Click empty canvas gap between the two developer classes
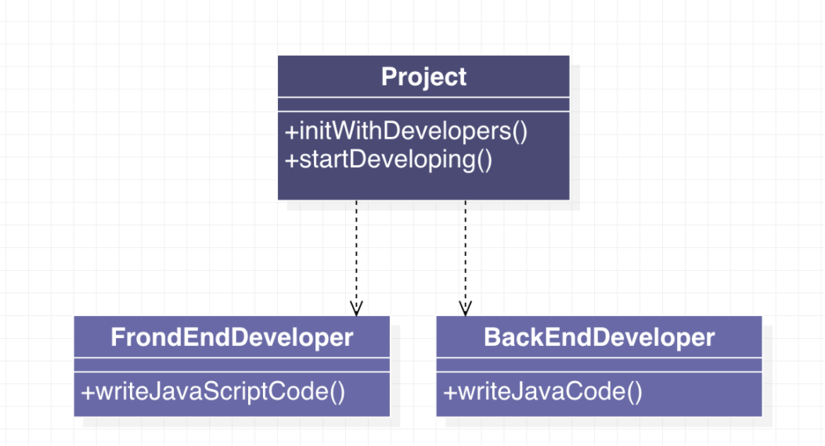The image size is (825, 446). (x=413, y=366)
